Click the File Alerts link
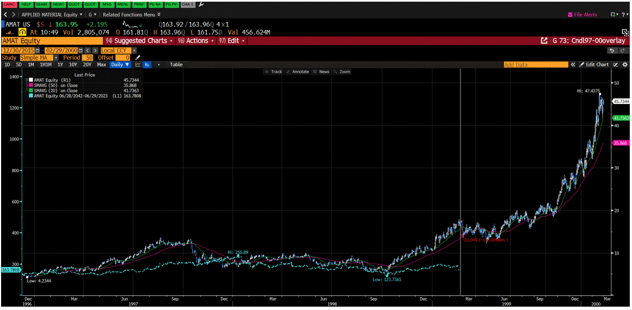 tap(582, 15)
